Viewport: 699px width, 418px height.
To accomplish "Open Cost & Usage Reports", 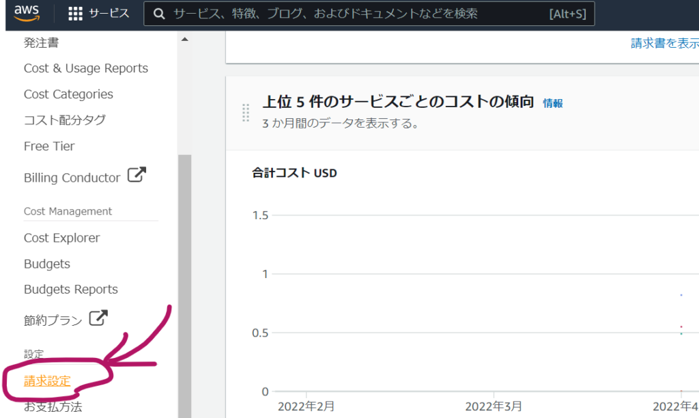I will pos(85,68).
